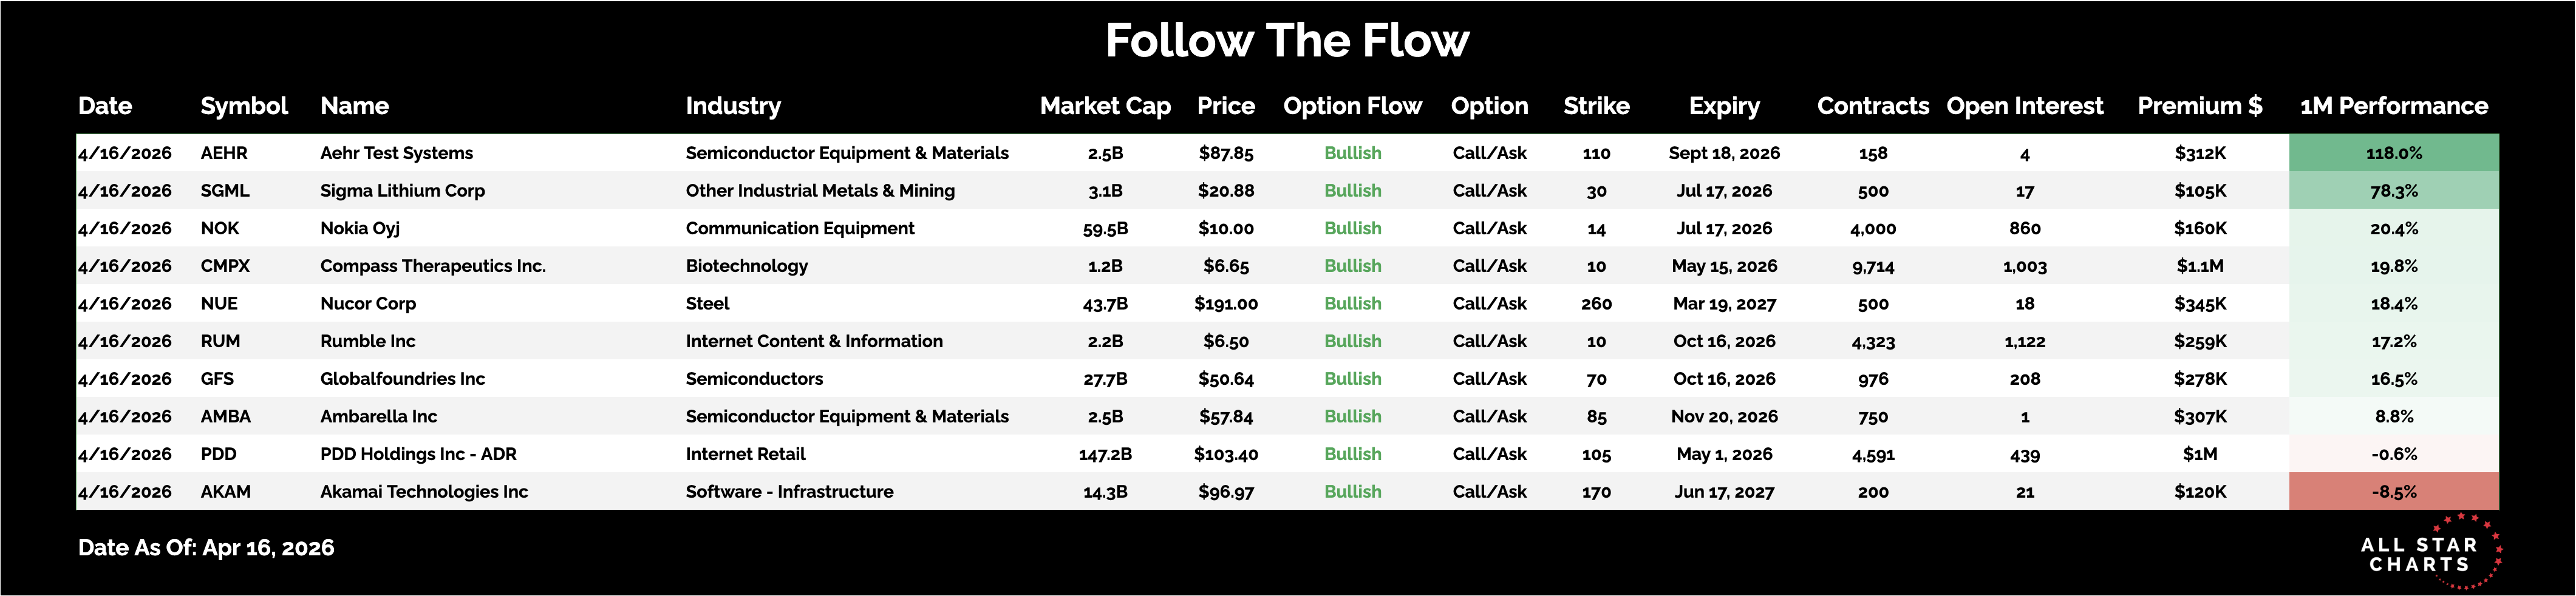The image size is (2576, 596).
Task: Select the Nokia Oyj row name
Action: [360, 228]
